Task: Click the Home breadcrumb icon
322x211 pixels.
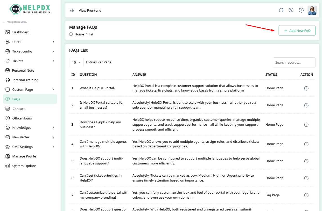Action: (x=71, y=34)
